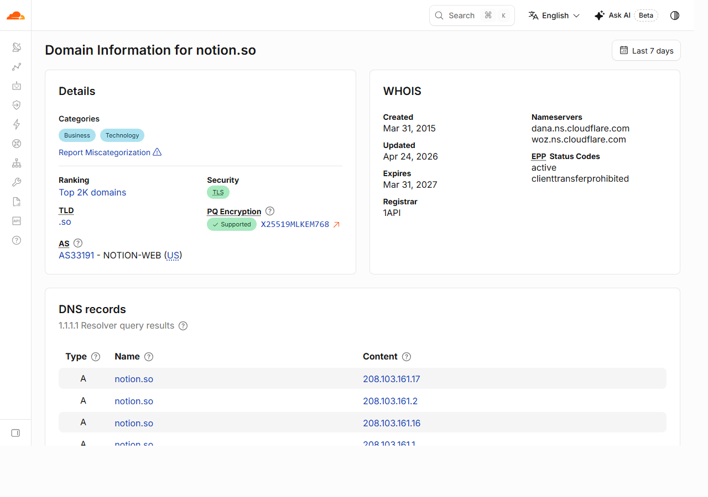The height and width of the screenshot is (497, 708).
Task: Click help icon beside Type column header
Action: pos(96,357)
